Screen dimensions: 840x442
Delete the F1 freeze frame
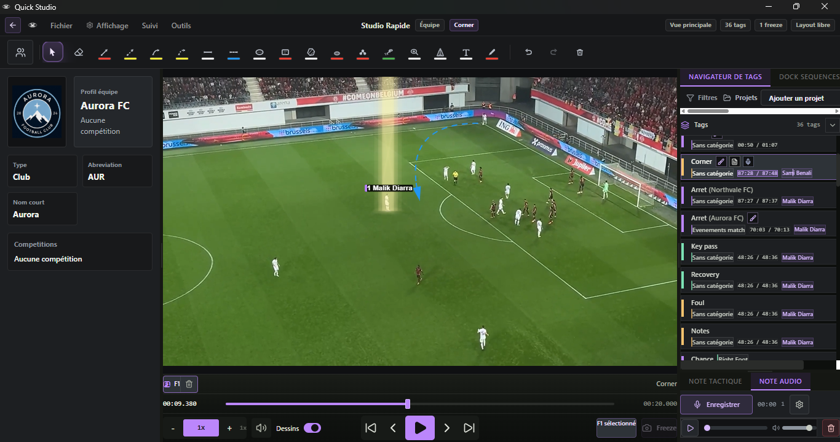point(189,384)
